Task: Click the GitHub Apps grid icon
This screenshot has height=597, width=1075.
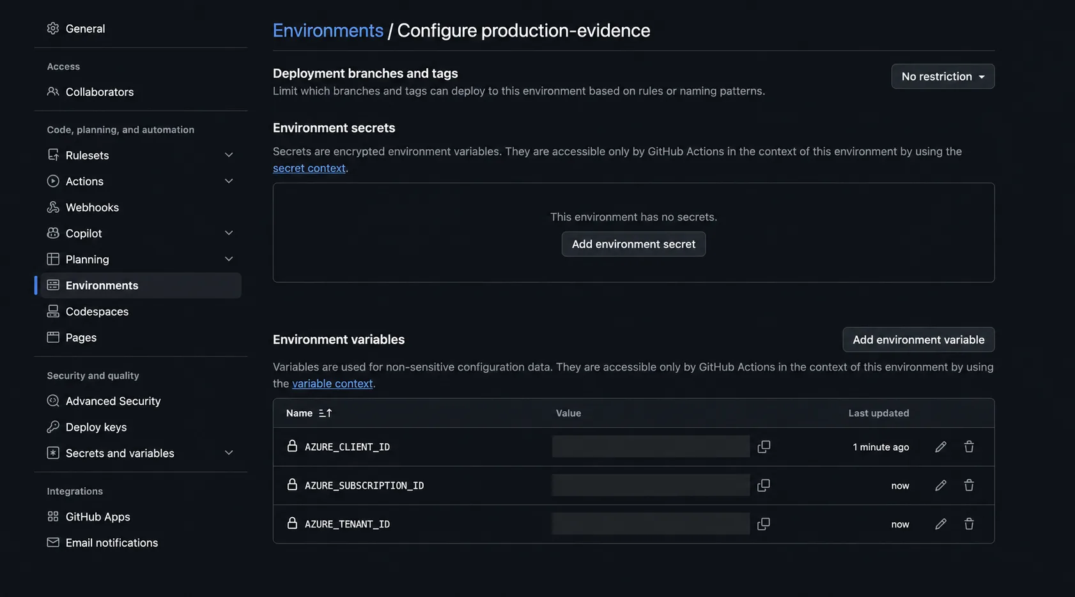Action: [53, 517]
